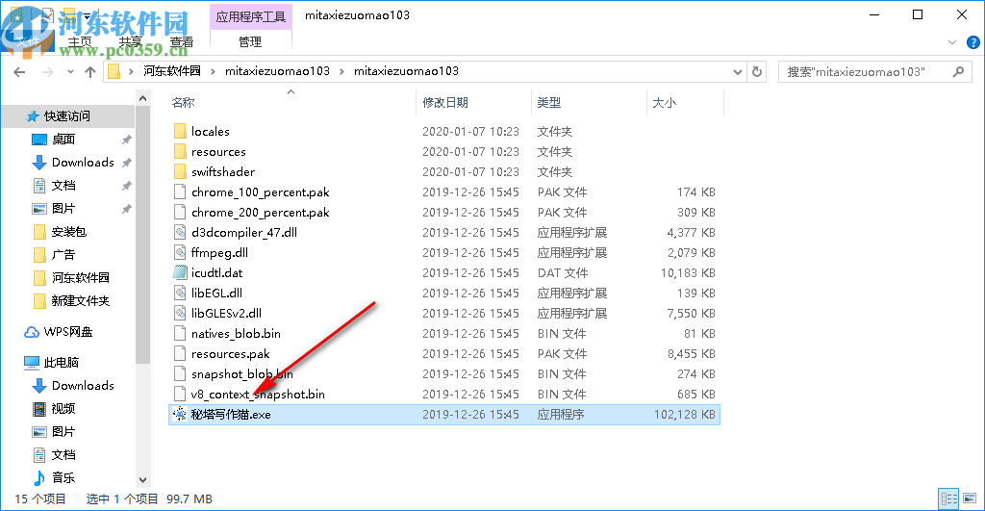The height and width of the screenshot is (511, 985).
Task: Select the libEGL.dll file icon
Action: (180, 293)
